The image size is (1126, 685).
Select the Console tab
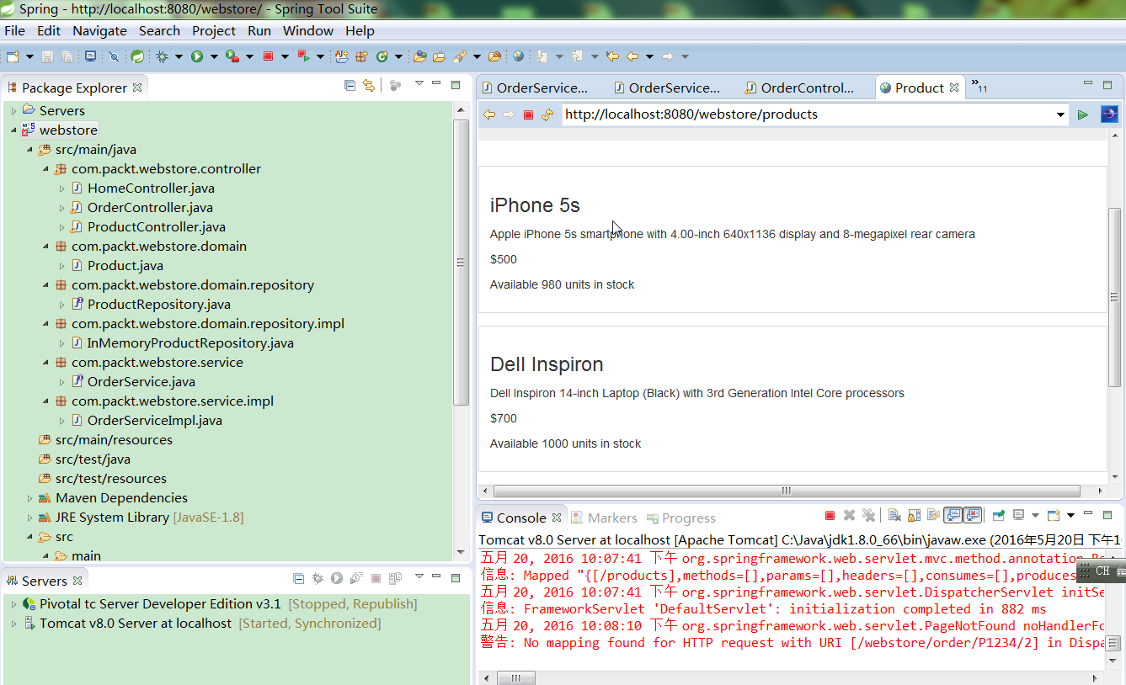(521, 518)
